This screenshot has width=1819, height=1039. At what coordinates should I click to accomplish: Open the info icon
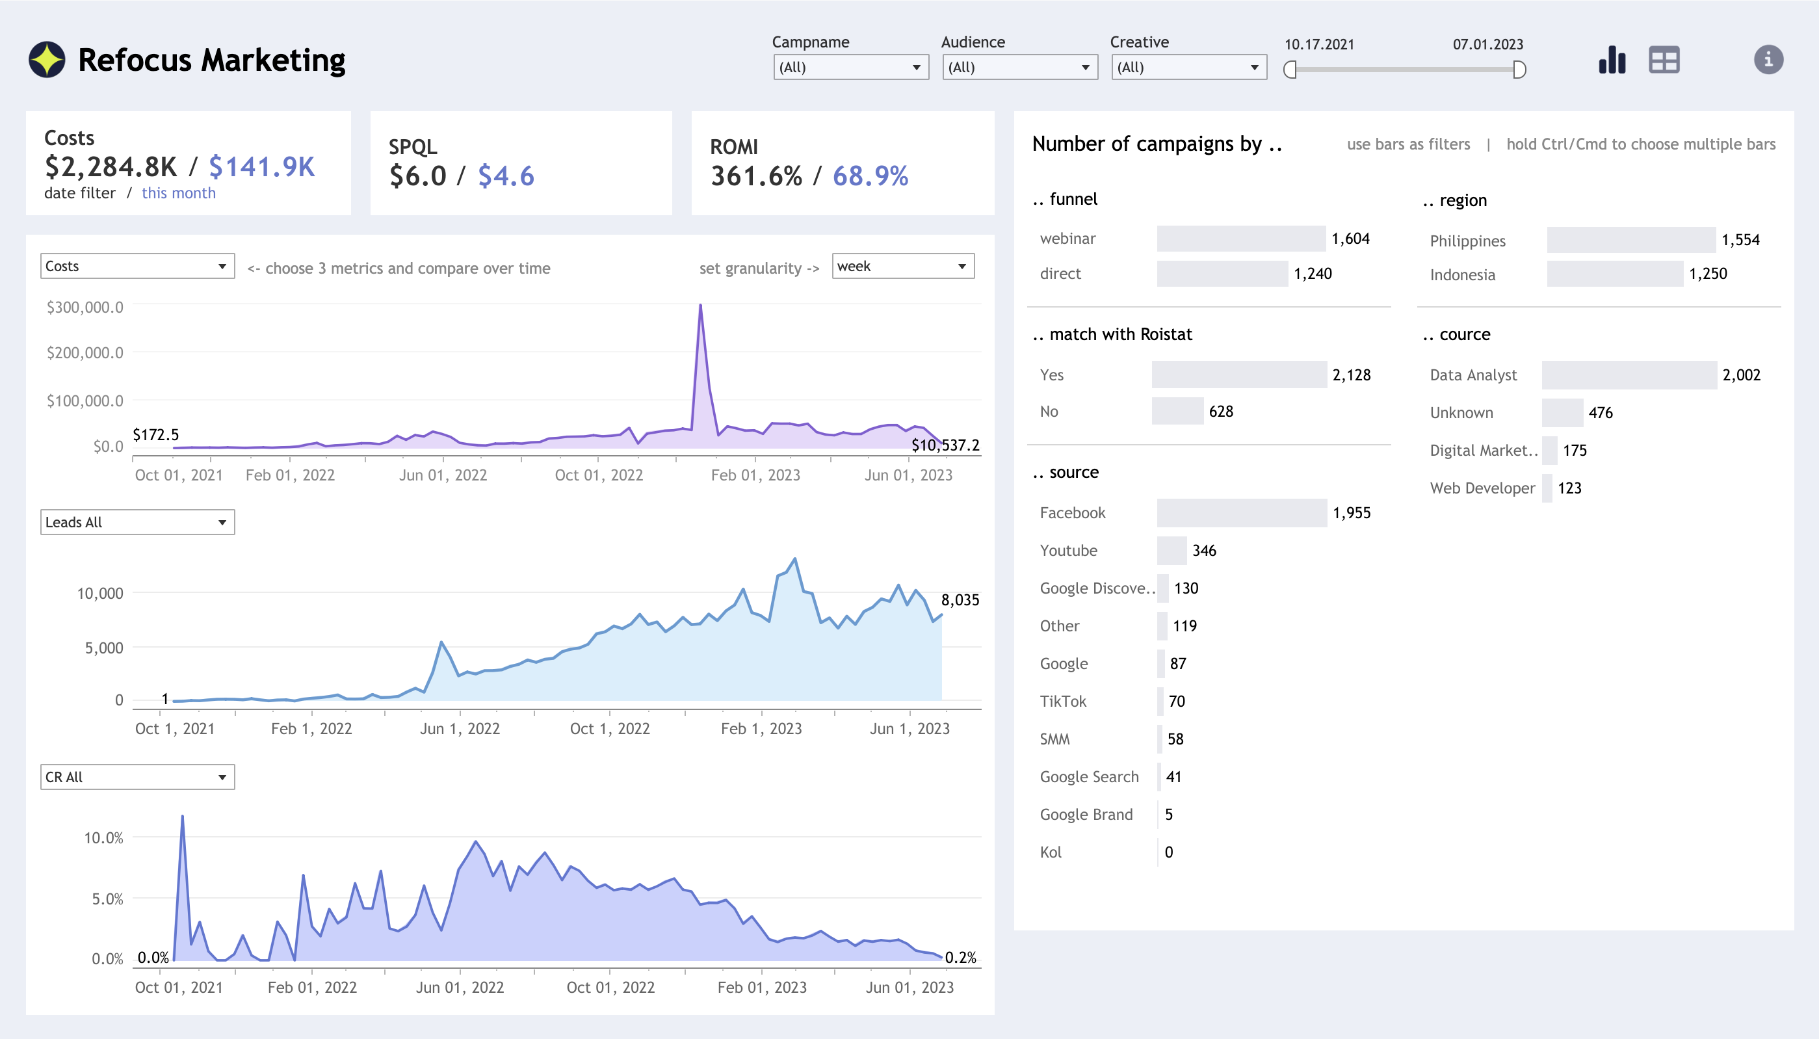tap(1768, 60)
